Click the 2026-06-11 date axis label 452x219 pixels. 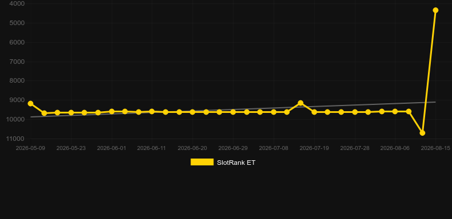152,148
